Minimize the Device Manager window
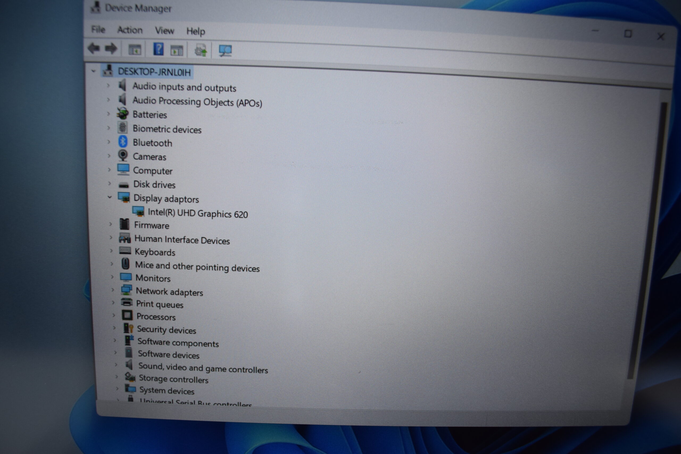Screen dimensions: 681x454 [595, 31]
